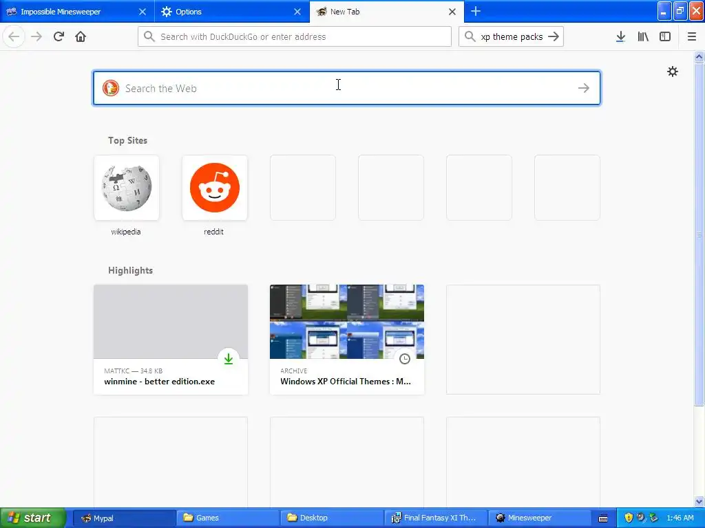Open winmine - better edition.exe highlight
Viewport: 705px width, 528px height.
click(171, 340)
